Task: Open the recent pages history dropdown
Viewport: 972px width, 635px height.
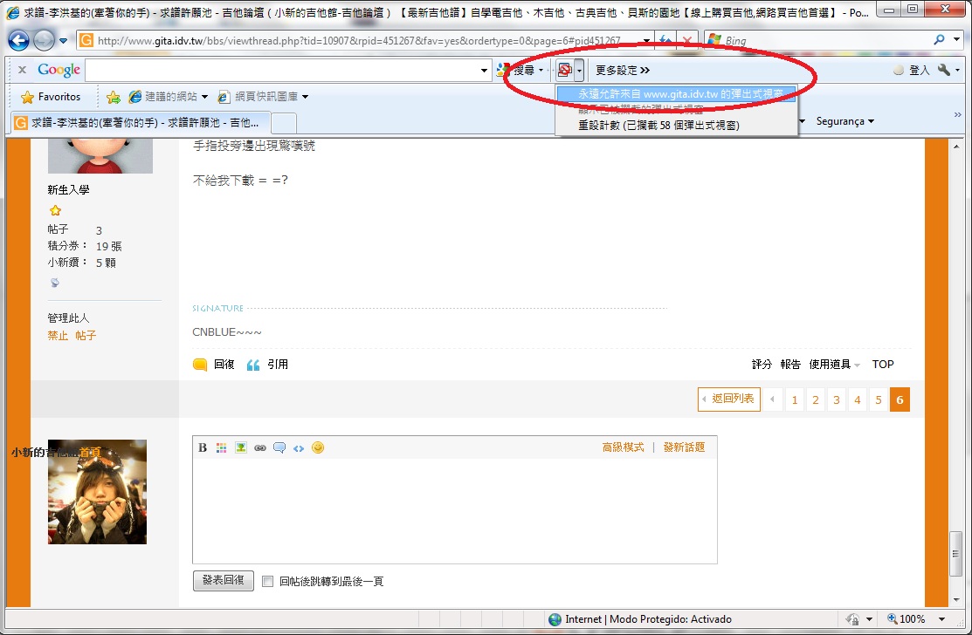Action: (63, 42)
